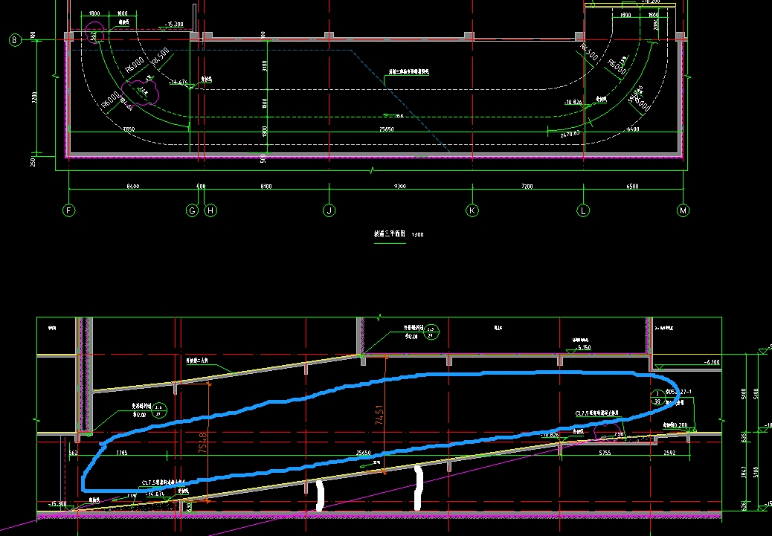Select the 2470.63 arc length label
The image size is (772, 536).
point(570,133)
